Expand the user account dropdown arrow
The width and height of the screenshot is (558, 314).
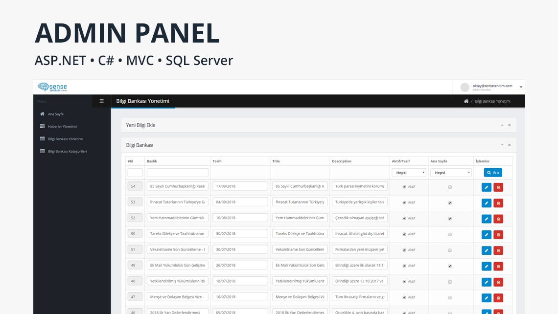521,87
